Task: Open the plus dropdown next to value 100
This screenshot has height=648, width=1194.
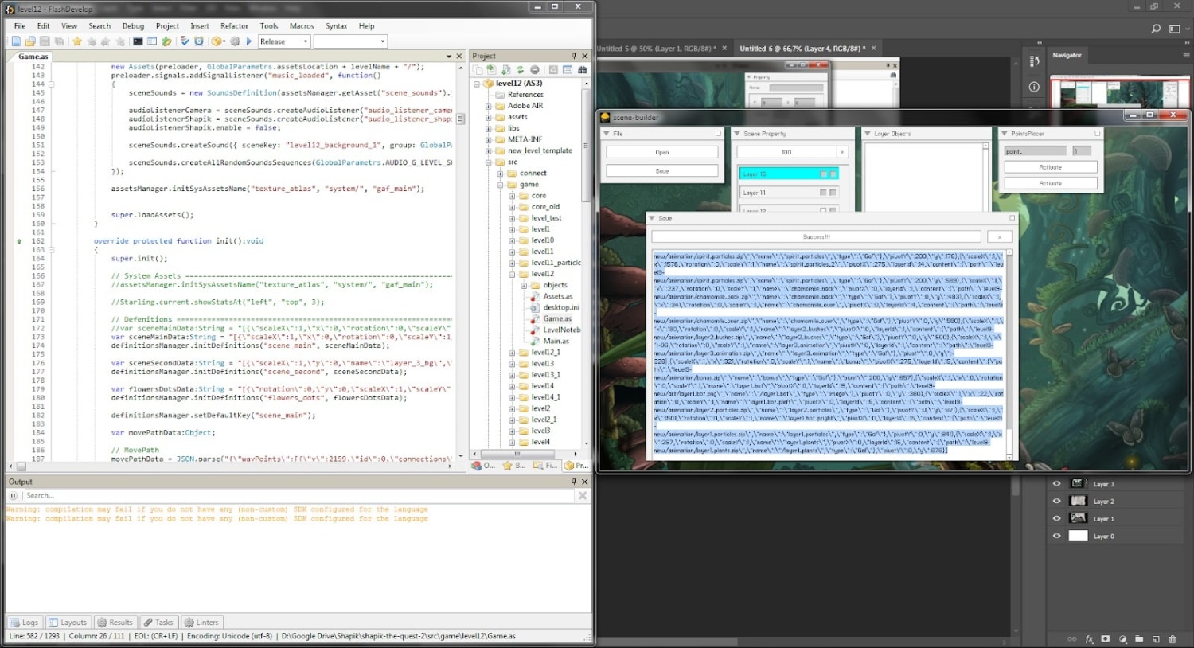Action: tap(843, 152)
